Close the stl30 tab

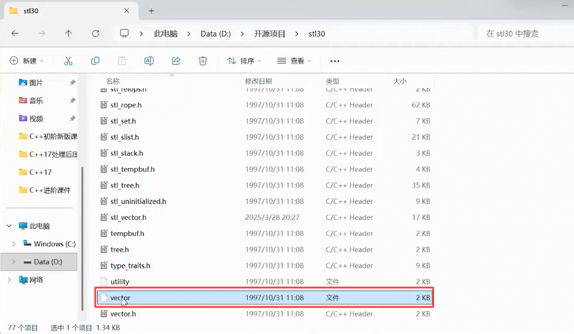tap(126, 11)
